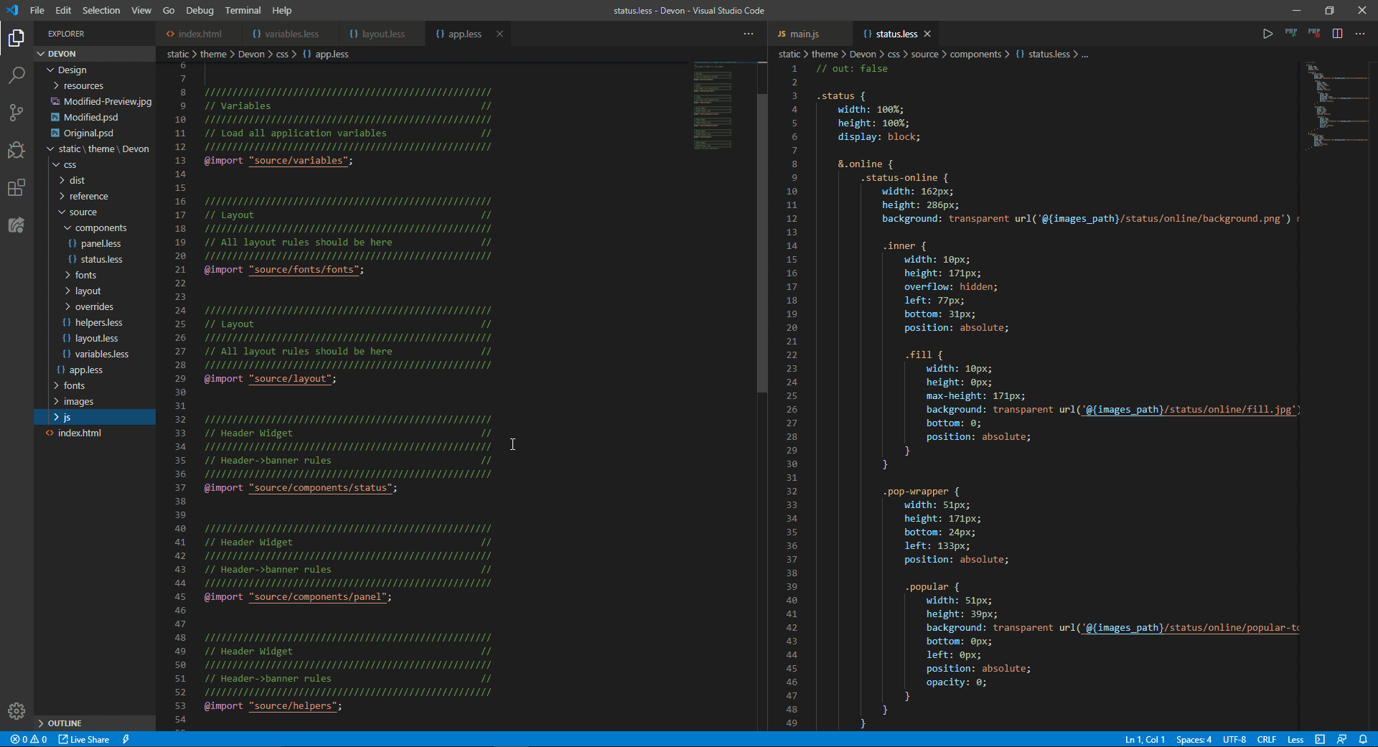Expand the OUTLINE section
Viewport: 1378px width, 747px height.
(x=95, y=723)
